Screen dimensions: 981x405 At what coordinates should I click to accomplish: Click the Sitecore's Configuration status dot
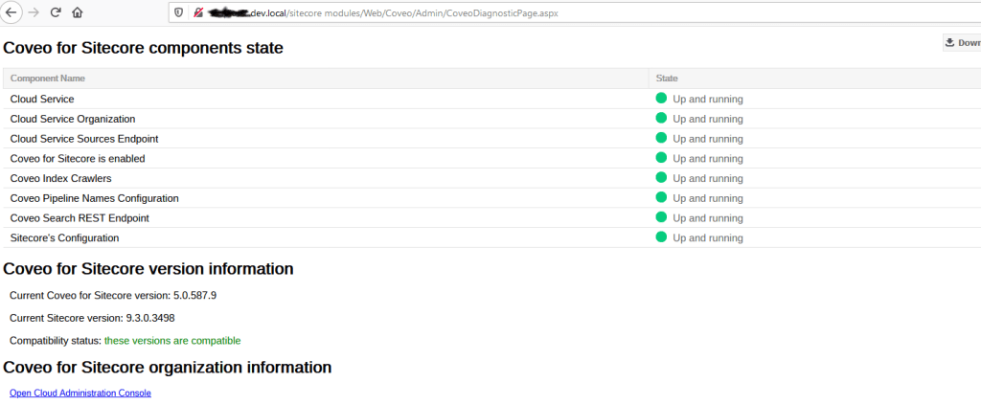click(x=661, y=236)
